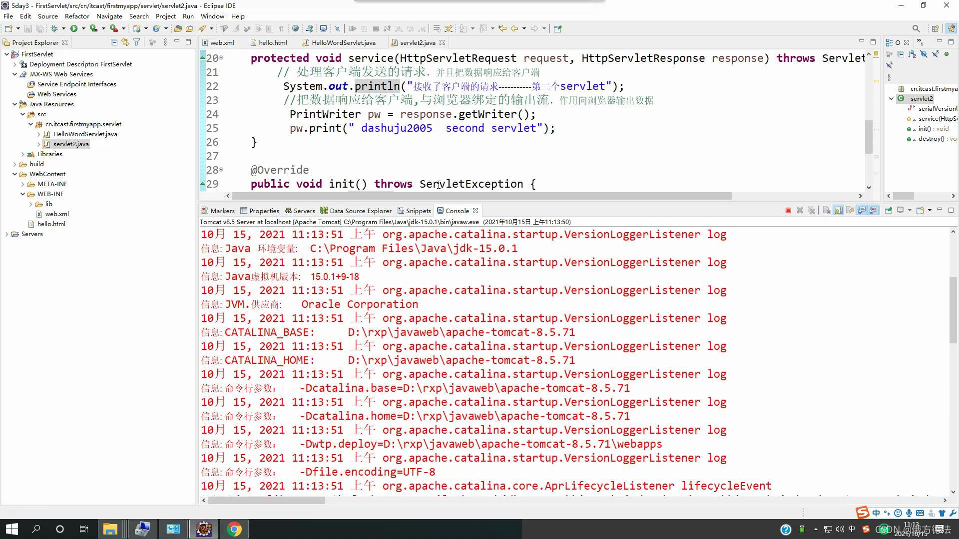Image resolution: width=959 pixels, height=539 pixels.
Task: Select destroy() method in Outline
Action: tap(932, 138)
